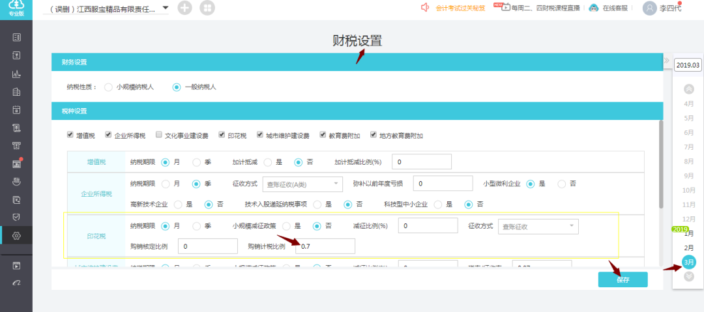Image resolution: width=704 pixels, height=312 pixels.
Task: Click 购销核定比例 input field
Action: click(x=208, y=246)
